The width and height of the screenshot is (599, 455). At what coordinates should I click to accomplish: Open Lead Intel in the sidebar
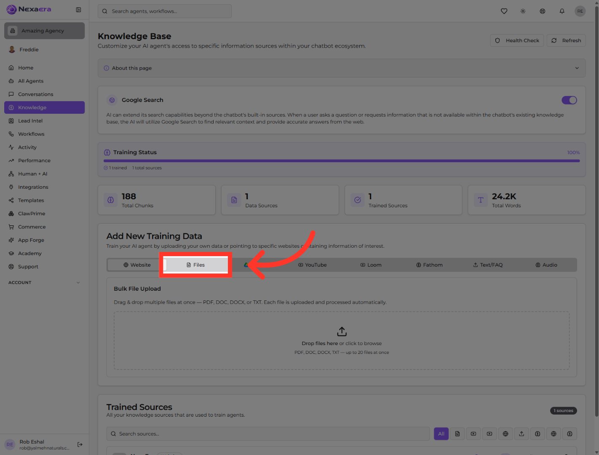44,121
